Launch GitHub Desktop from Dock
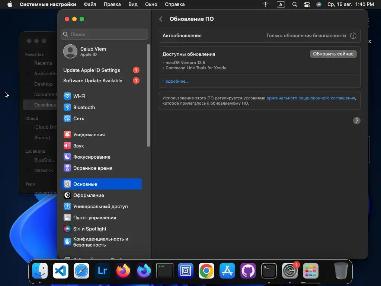The height and width of the screenshot is (286, 381). pos(248,271)
